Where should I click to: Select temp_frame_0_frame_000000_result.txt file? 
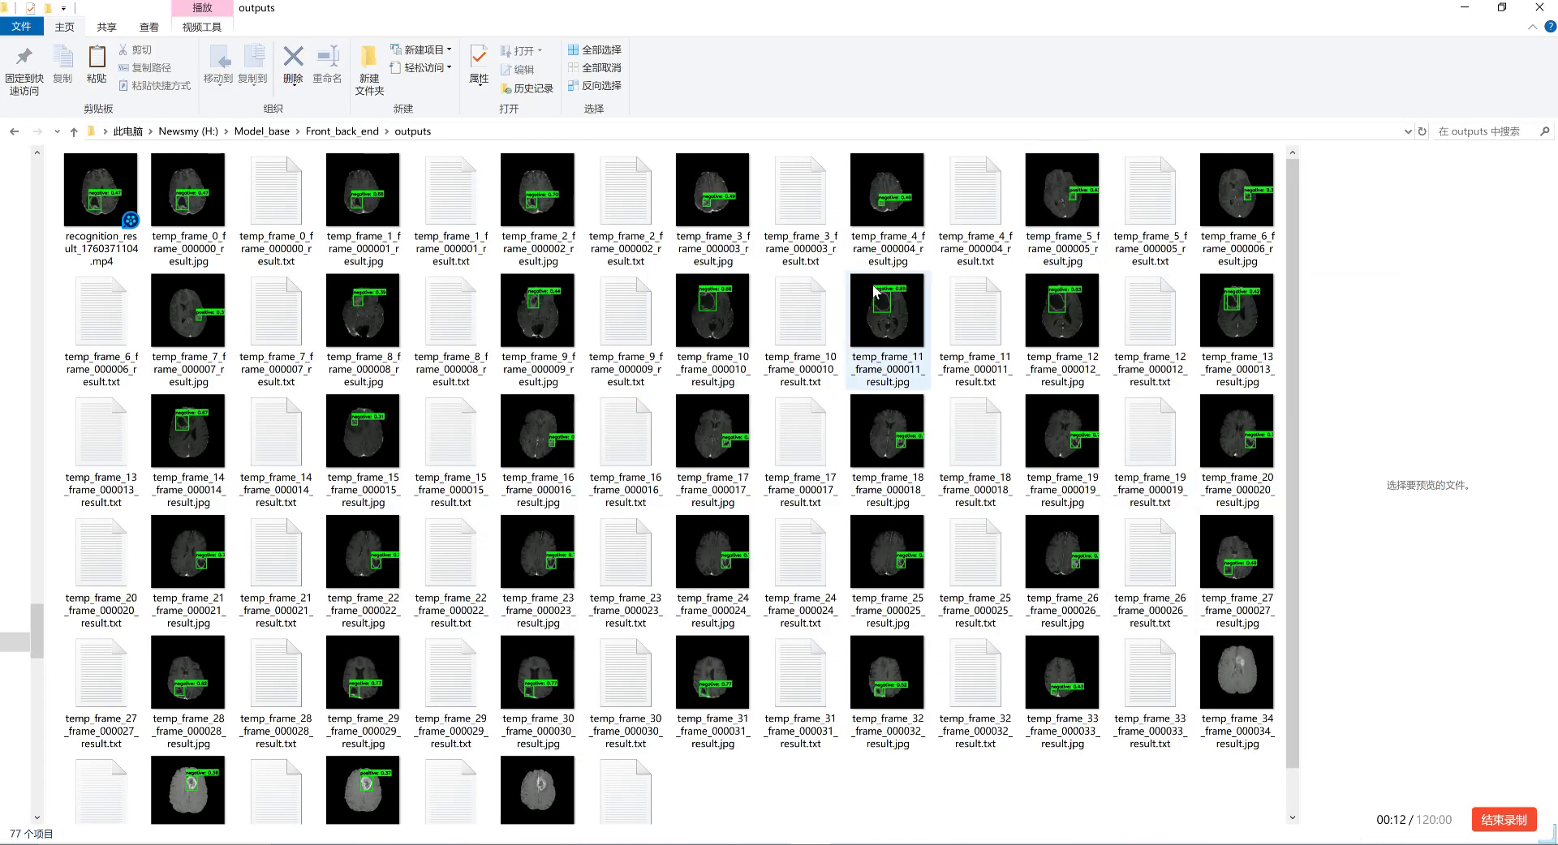coord(276,210)
